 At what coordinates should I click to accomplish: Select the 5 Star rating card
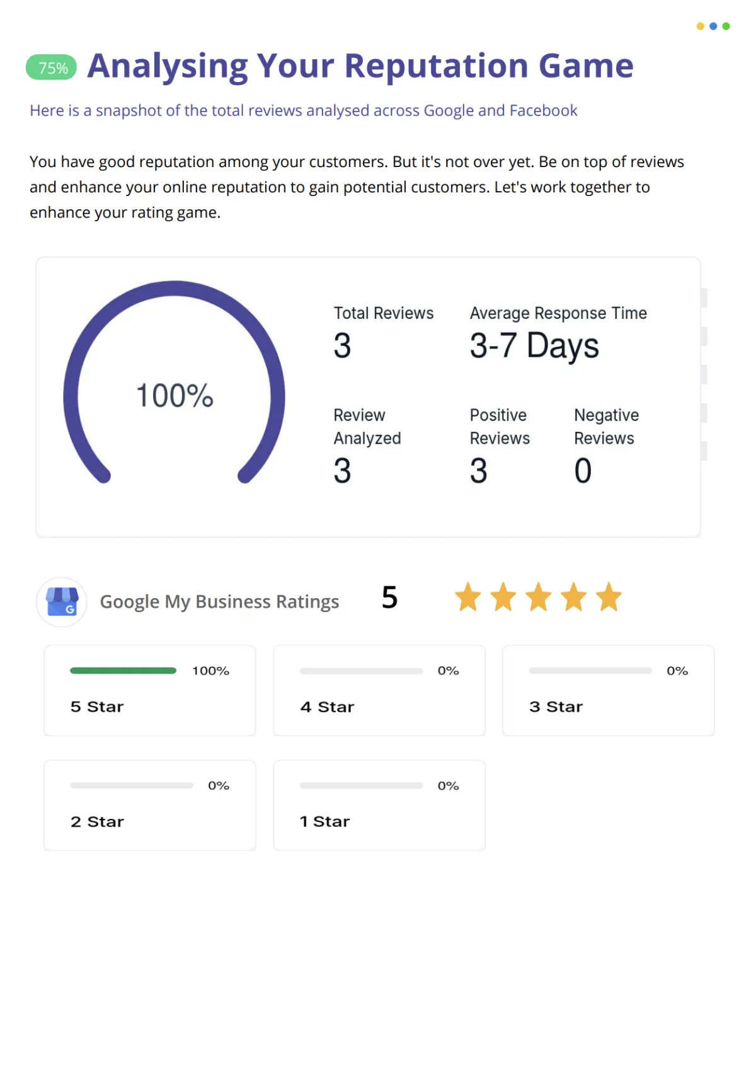coord(150,690)
